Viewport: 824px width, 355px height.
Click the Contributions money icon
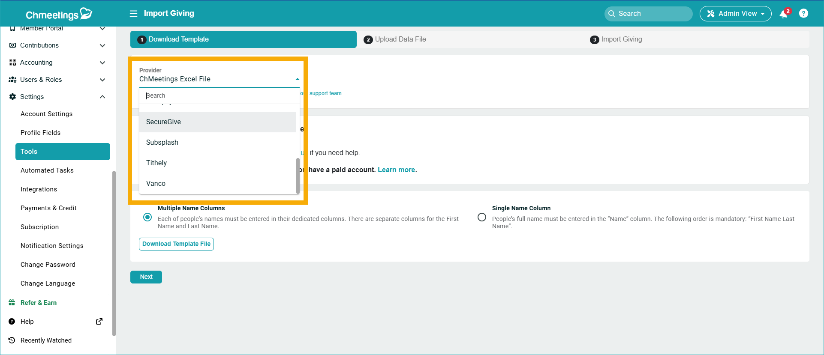pyautogui.click(x=12, y=45)
